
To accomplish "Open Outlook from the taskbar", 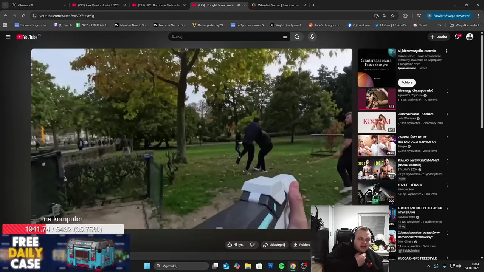I will pyautogui.click(x=226, y=266).
